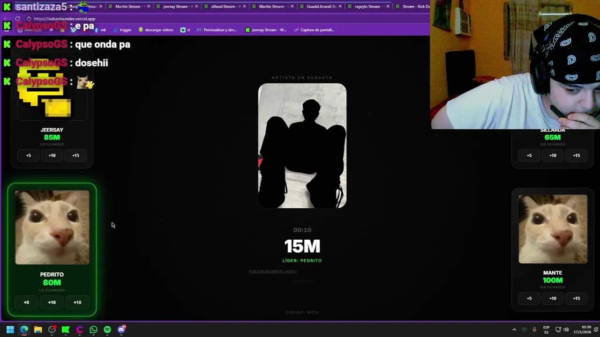Image resolution: width=600 pixels, height=337 pixels.
Task: Click the 00:10 countdown timer
Action: [x=302, y=230]
